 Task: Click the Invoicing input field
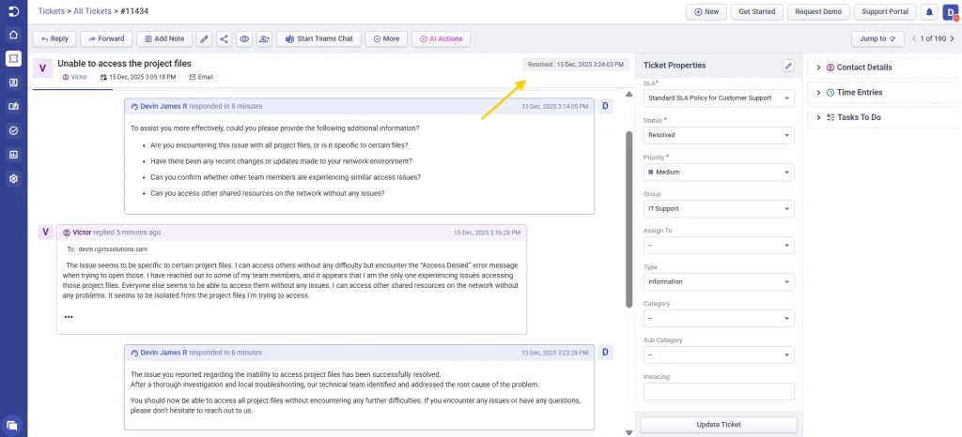tap(719, 392)
